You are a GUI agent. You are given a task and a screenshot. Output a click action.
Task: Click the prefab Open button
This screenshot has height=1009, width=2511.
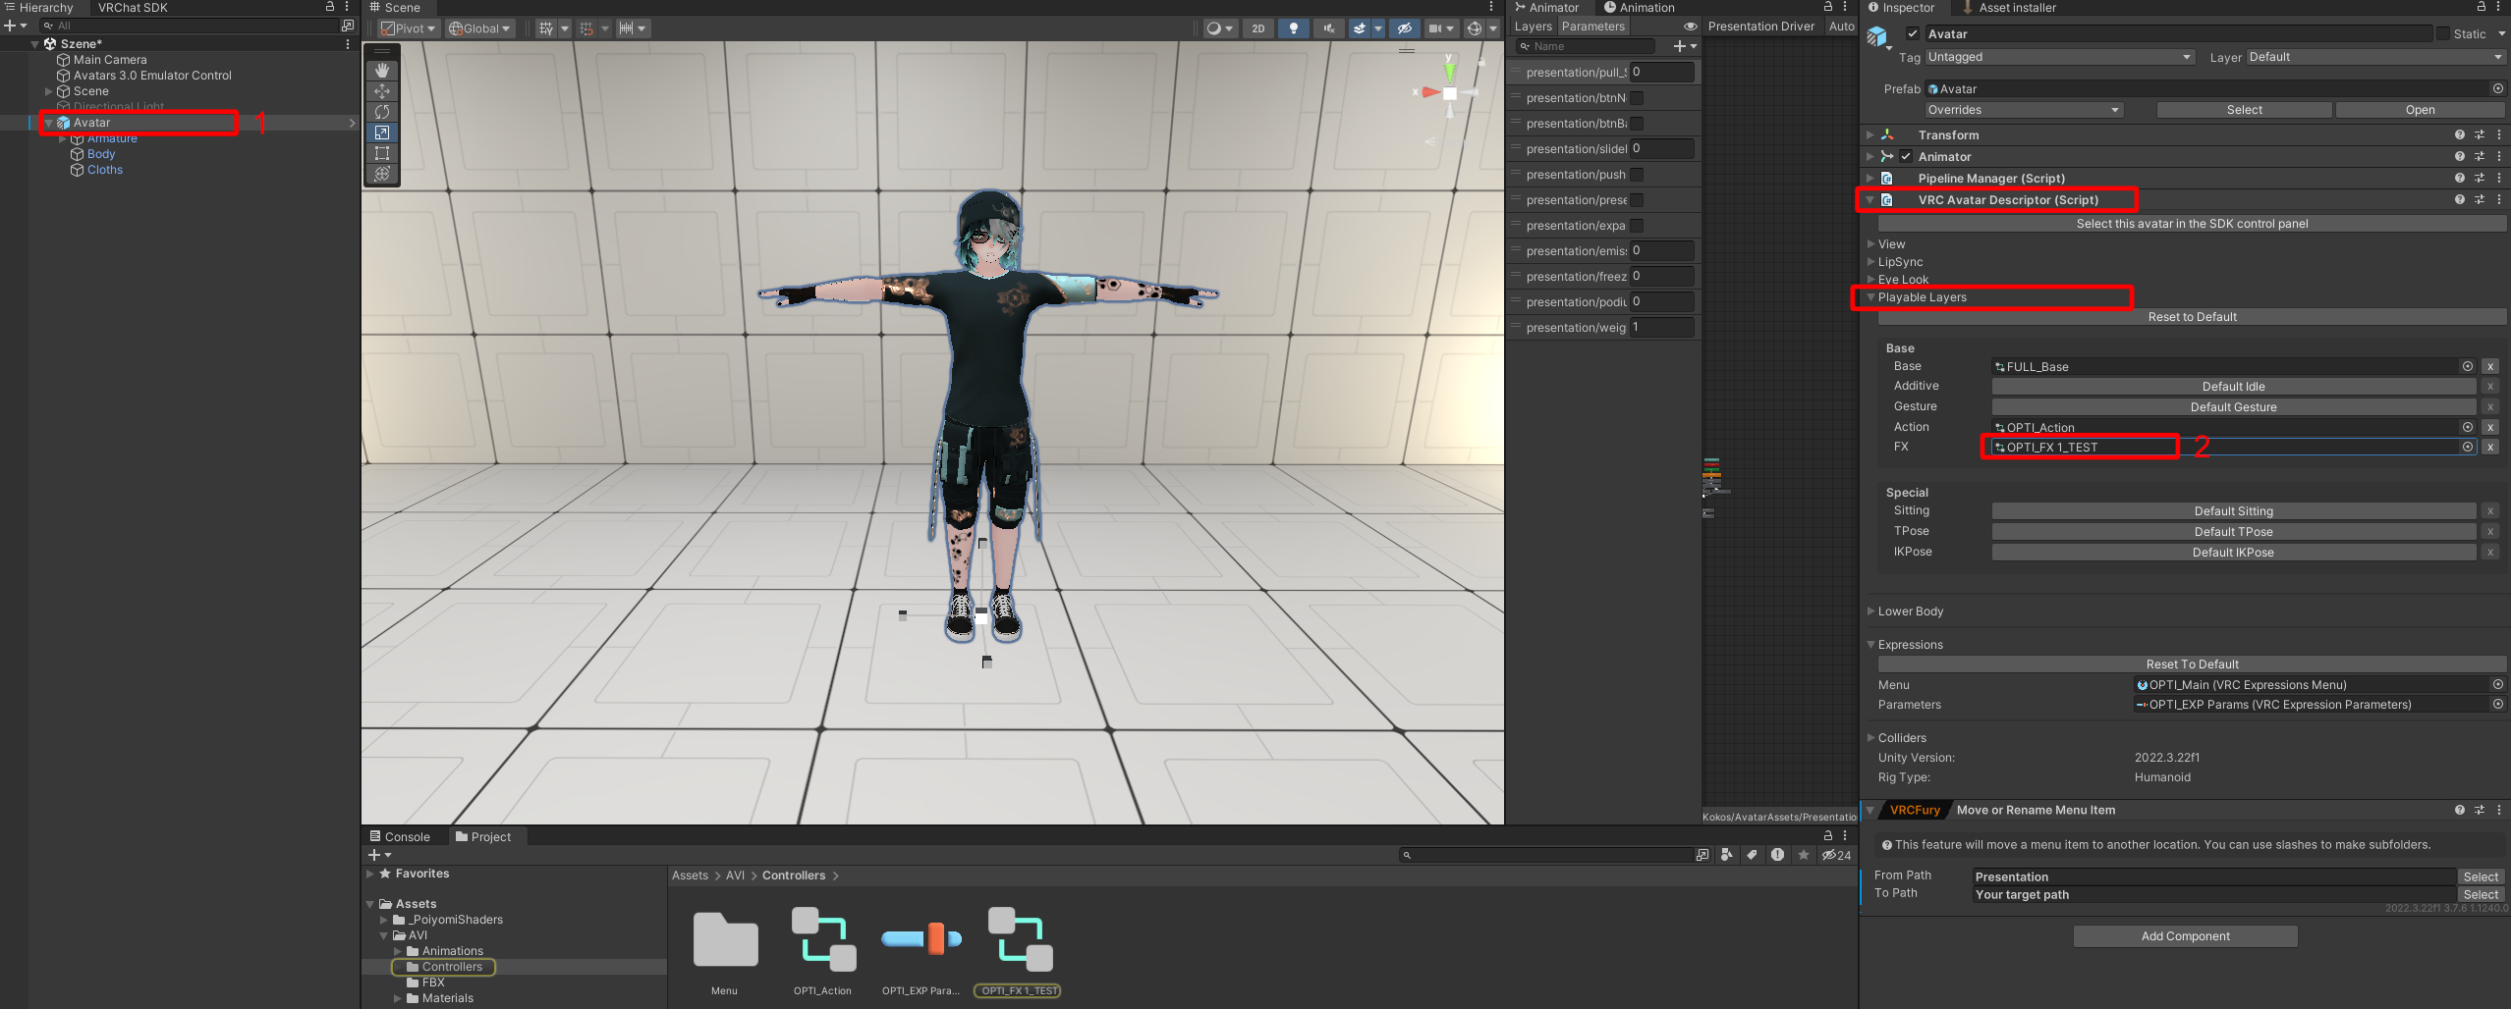click(x=2420, y=110)
